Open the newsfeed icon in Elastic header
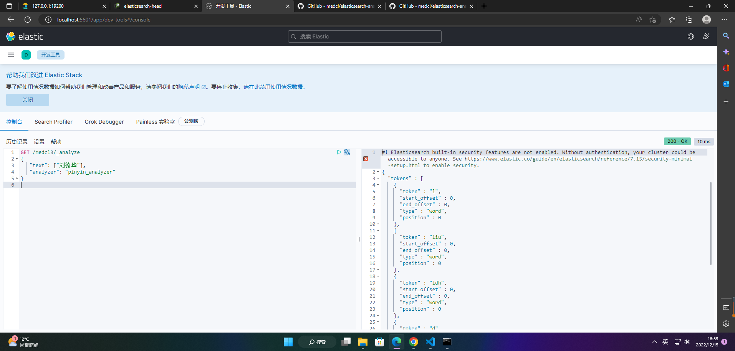The height and width of the screenshot is (351, 735). click(x=706, y=36)
